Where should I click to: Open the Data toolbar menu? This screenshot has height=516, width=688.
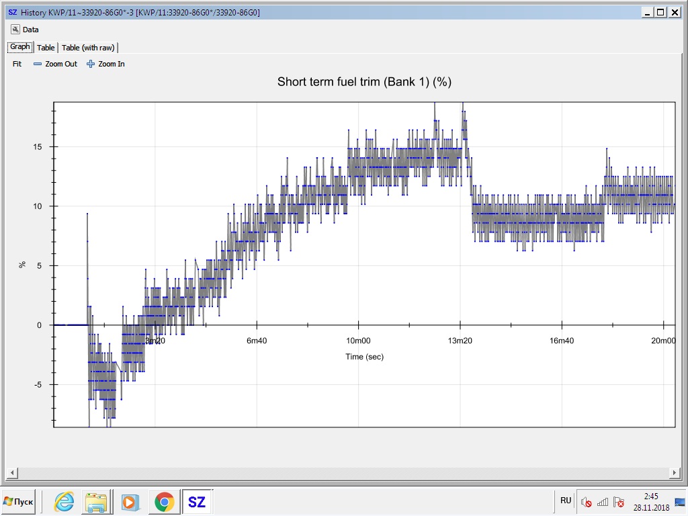point(26,30)
